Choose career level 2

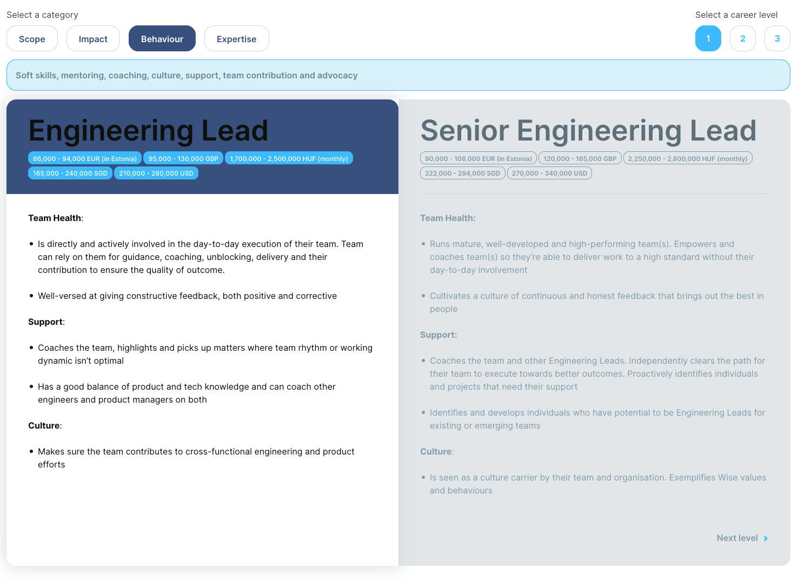point(742,39)
